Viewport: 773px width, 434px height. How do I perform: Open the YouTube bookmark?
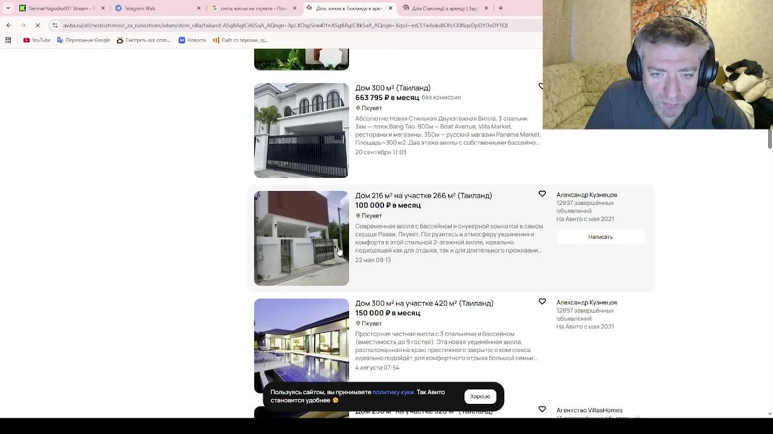pos(37,40)
